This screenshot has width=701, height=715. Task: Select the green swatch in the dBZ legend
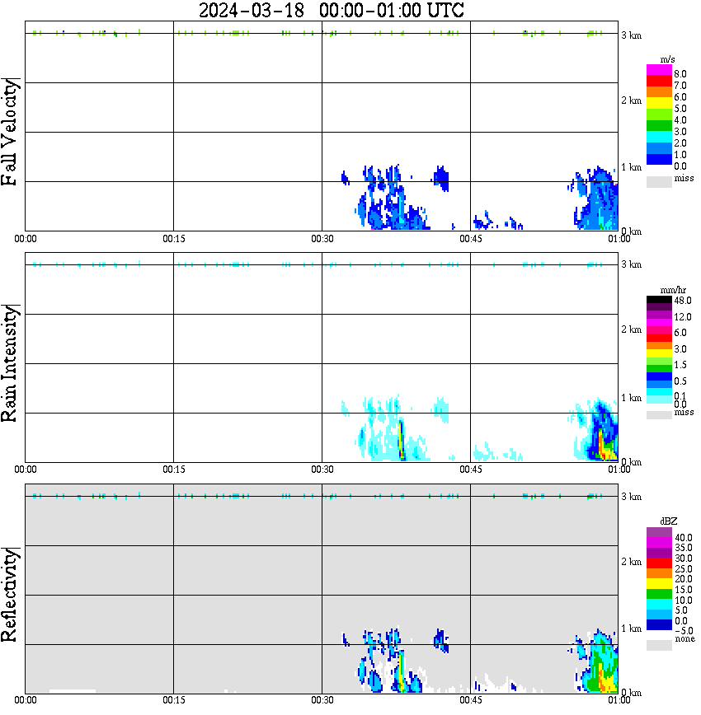click(660, 594)
